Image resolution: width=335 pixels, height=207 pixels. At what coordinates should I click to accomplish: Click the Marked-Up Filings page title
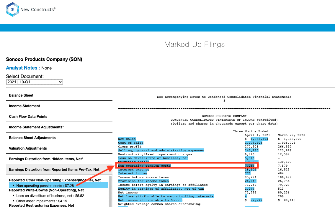pyautogui.click(x=195, y=44)
